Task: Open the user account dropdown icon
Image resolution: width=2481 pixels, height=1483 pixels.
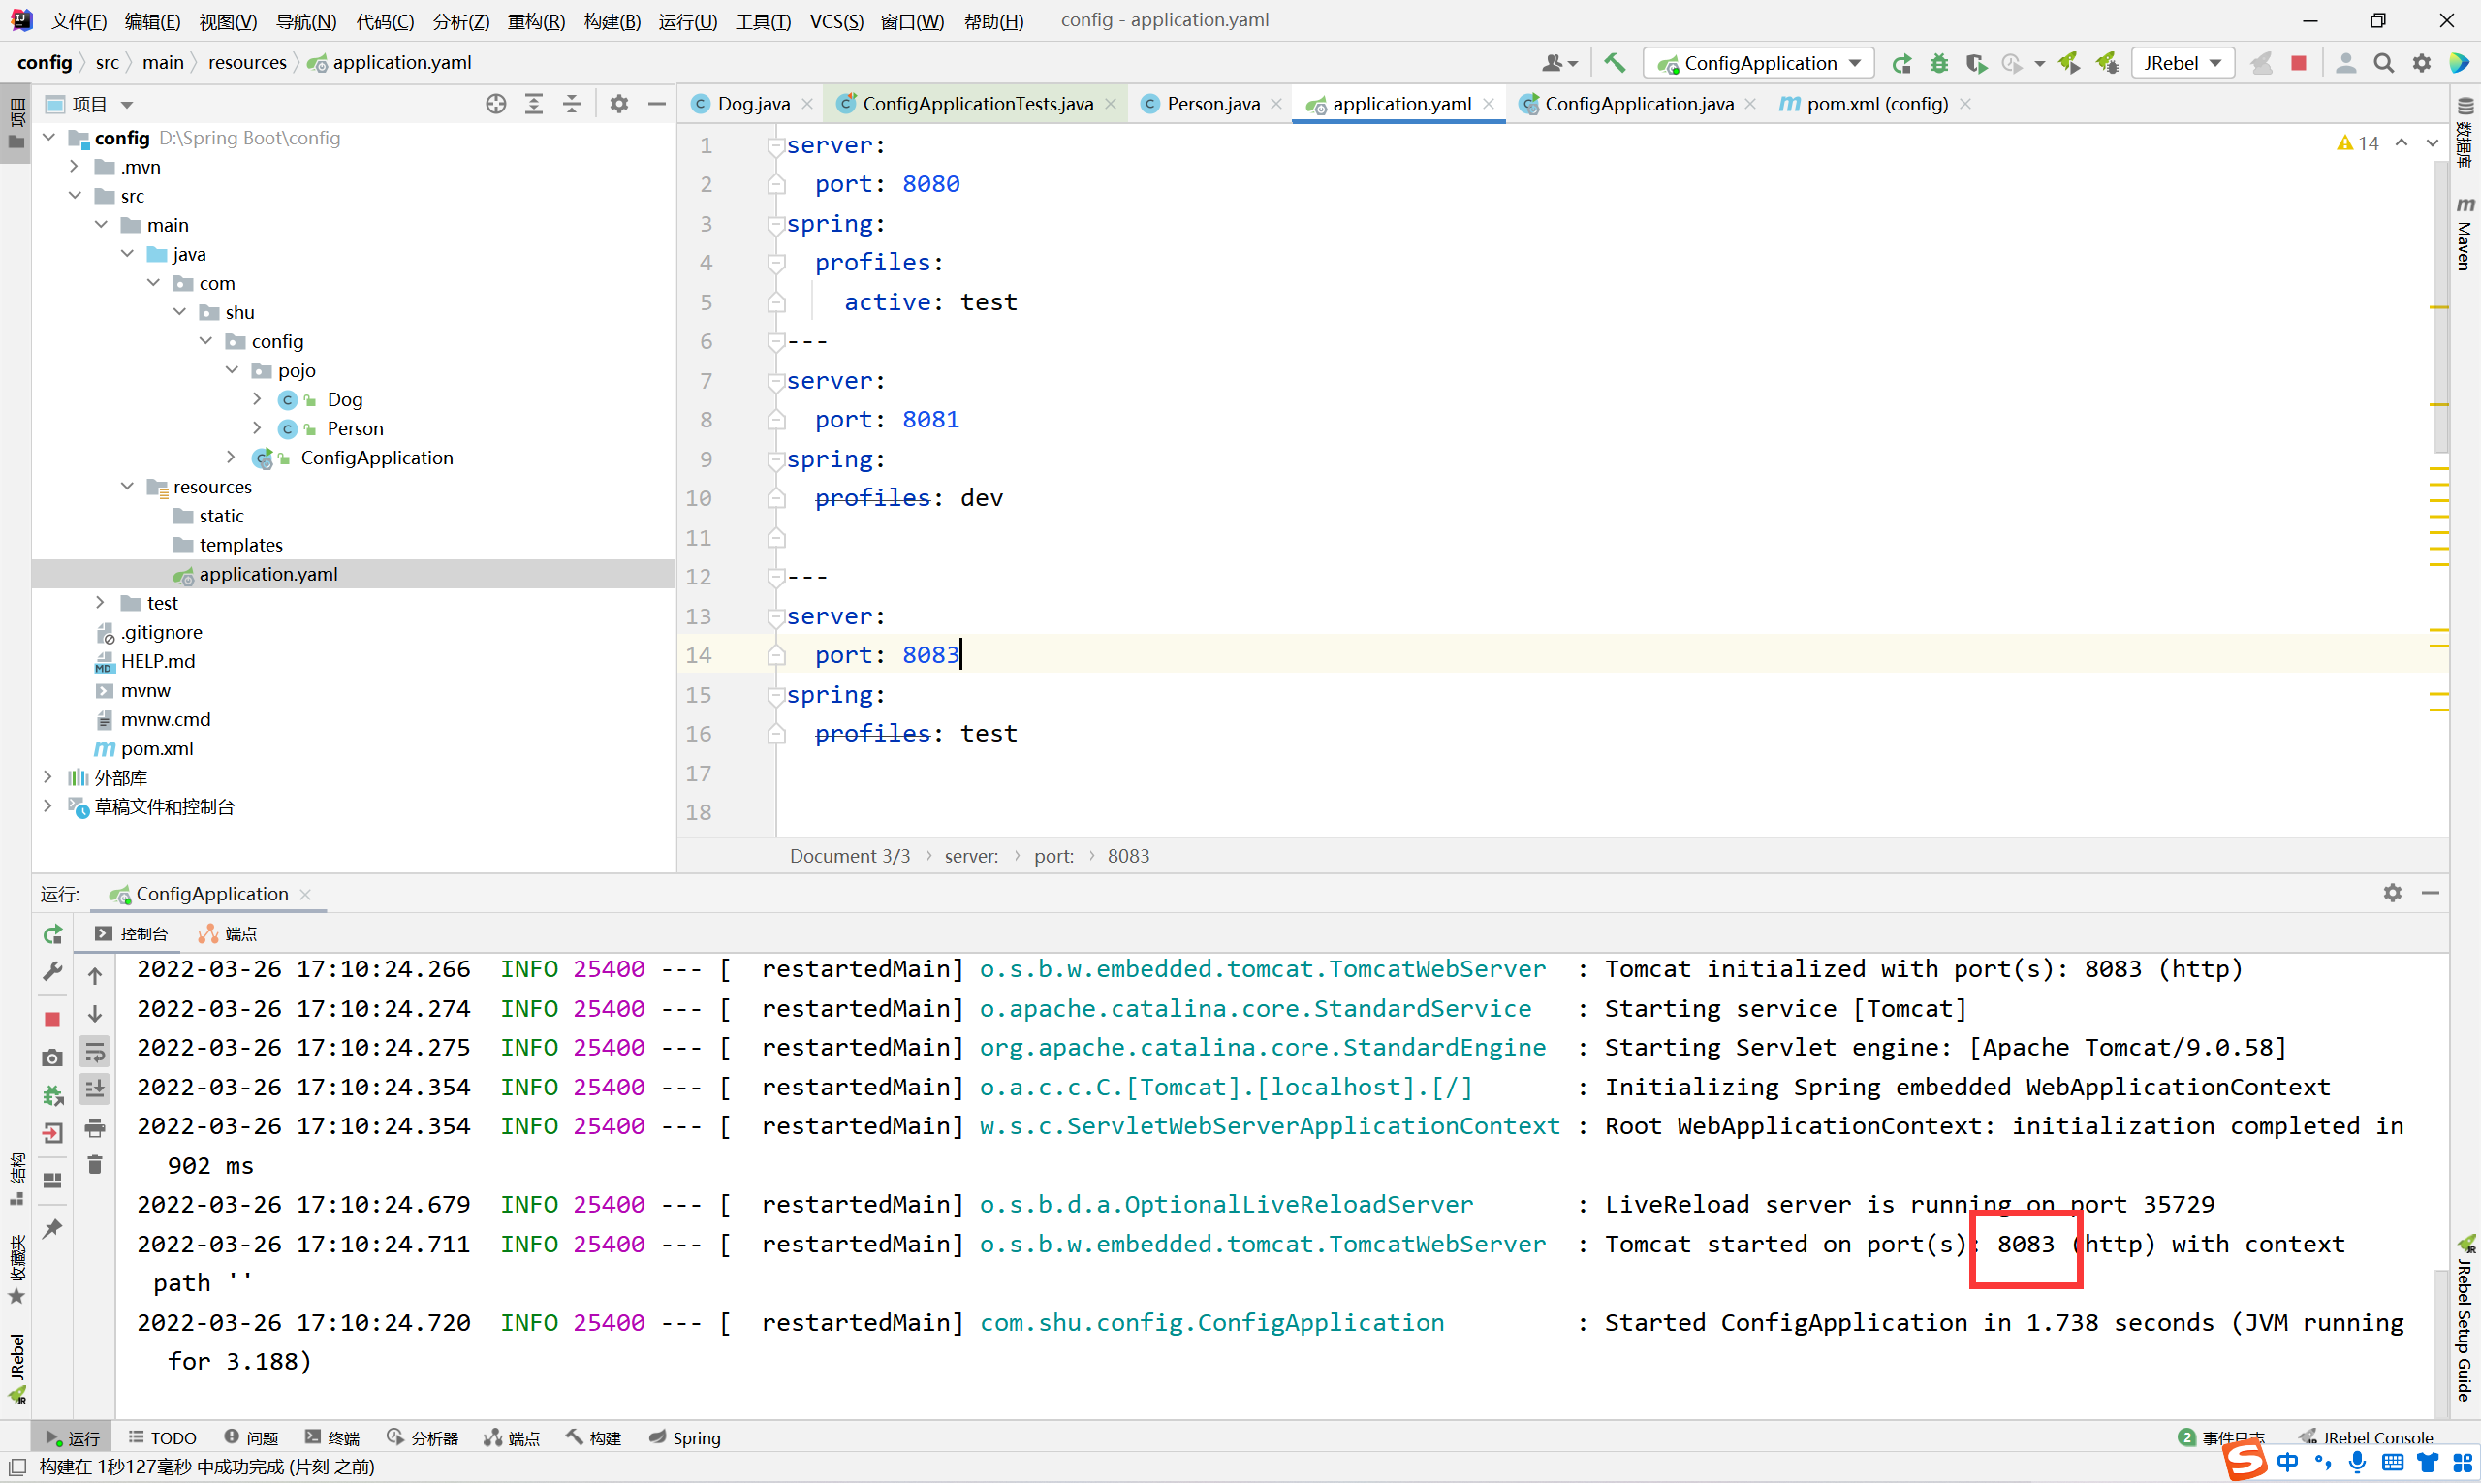Action: pyautogui.click(x=1558, y=63)
